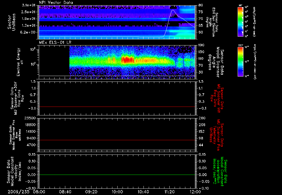Click the "2.5e+01" sector tick label
This screenshot has width=282, height=195.
[x=29, y=12]
